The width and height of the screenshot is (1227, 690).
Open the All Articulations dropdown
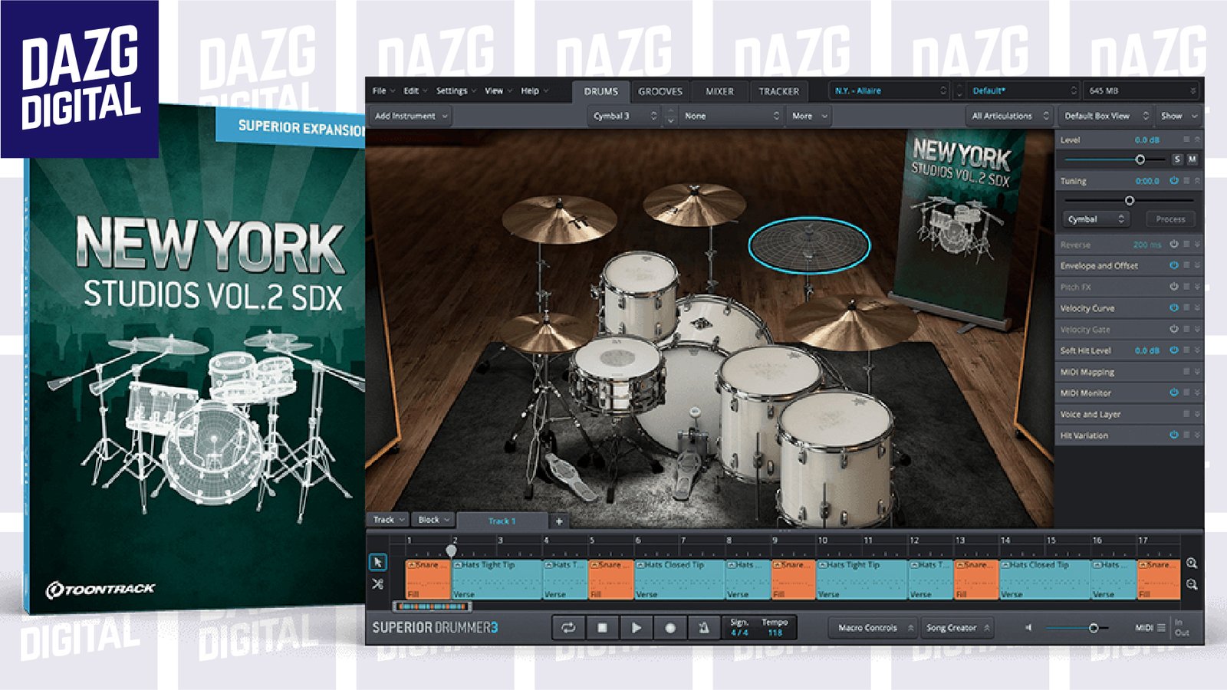(x=1010, y=116)
